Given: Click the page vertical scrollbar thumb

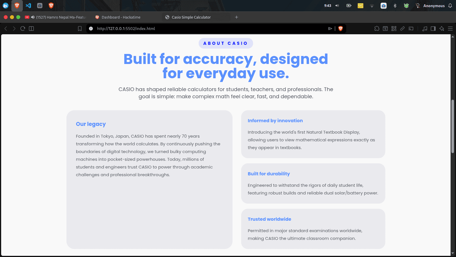Looking at the screenshot, I should (453, 127).
